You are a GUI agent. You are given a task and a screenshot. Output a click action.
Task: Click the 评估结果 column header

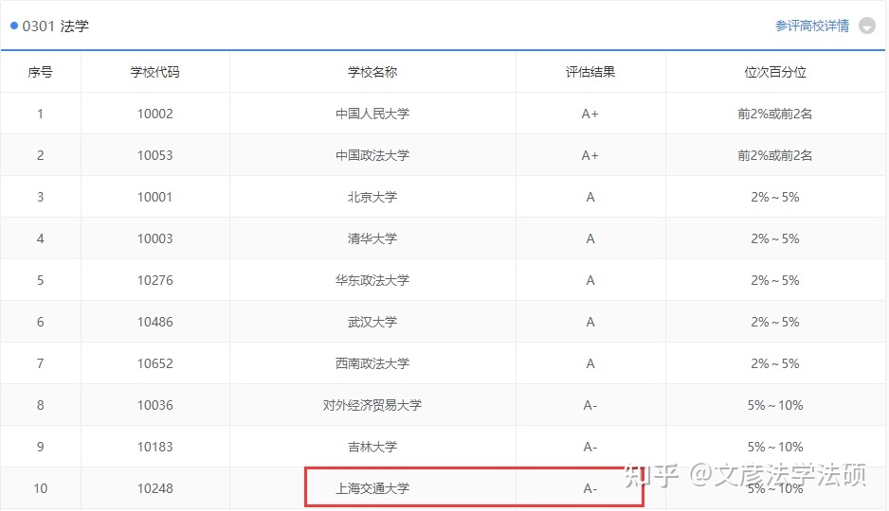pyautogui.click(x=590, y=72)
